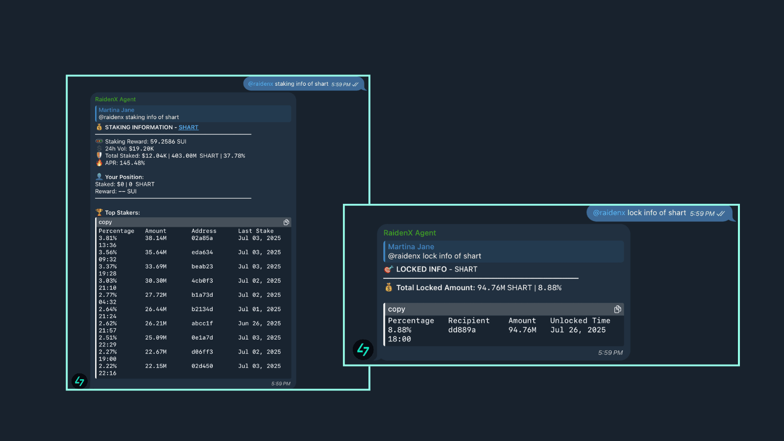Select unlocked time Jul 26, 2025
Screen dimensions: 784x441
click(578, 330)
